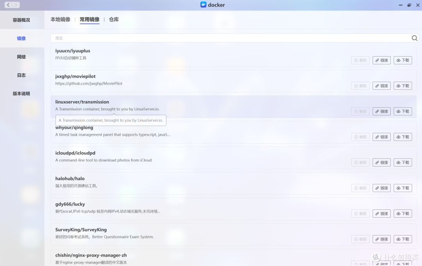This screenshot has width=422, height=266.
Task: Select 镜像 in the sidebar
Action: click(x=21, y=39)
